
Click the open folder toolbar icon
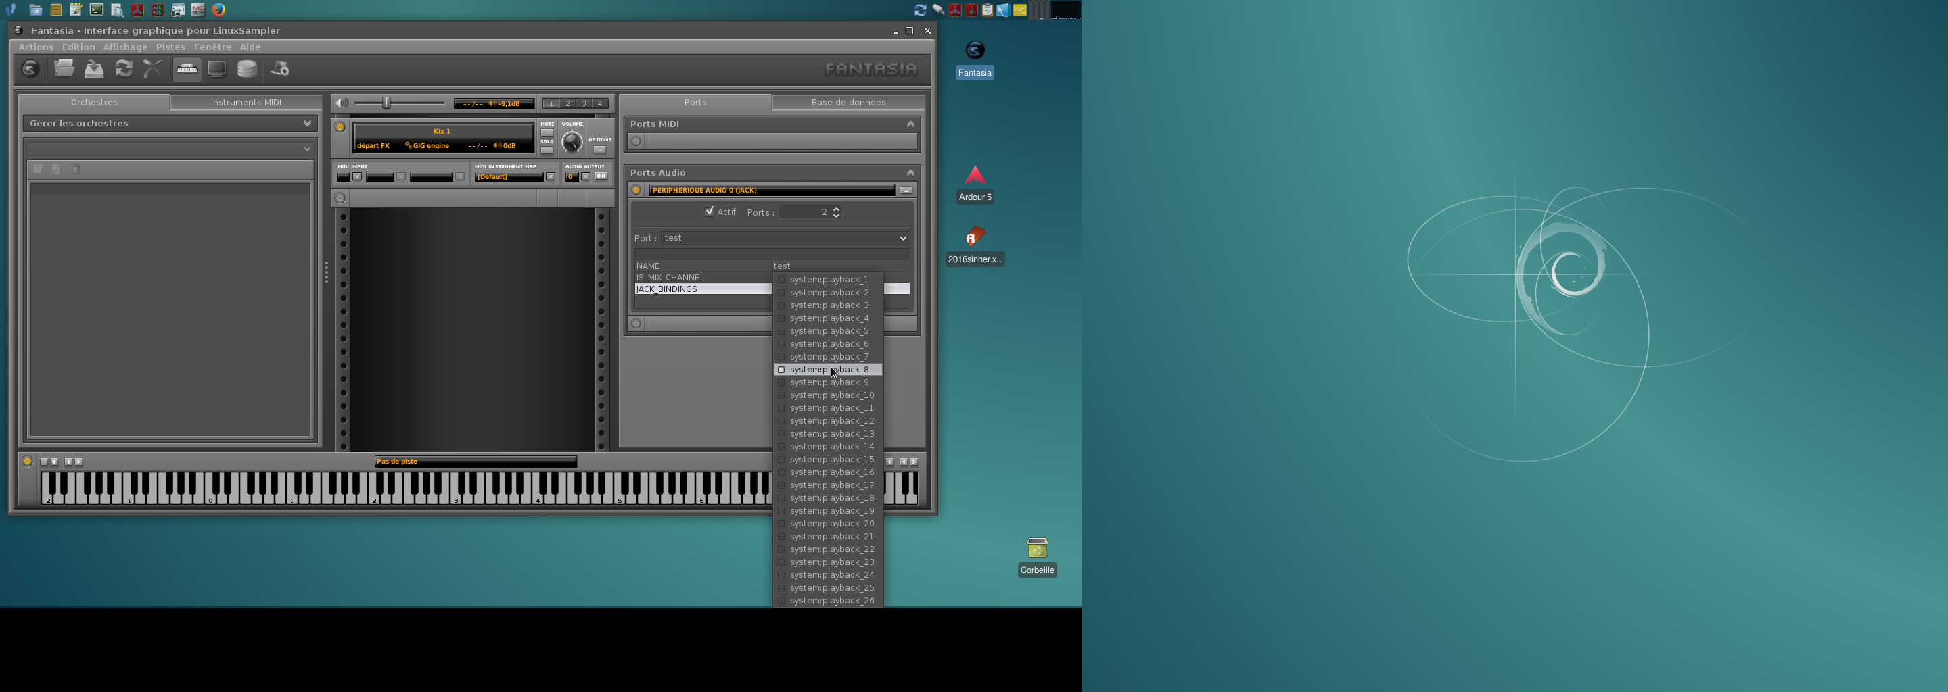click(64, 69)
